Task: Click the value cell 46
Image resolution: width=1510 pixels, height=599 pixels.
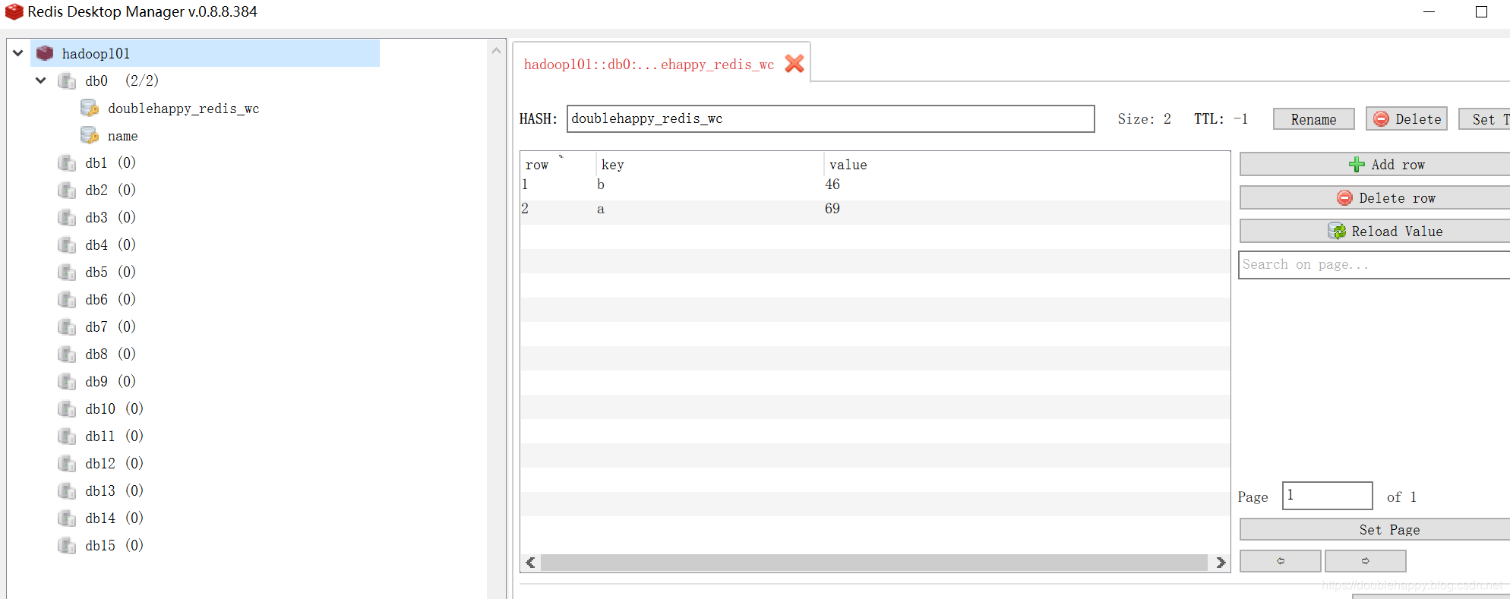Action: click(x=832, y=184)
